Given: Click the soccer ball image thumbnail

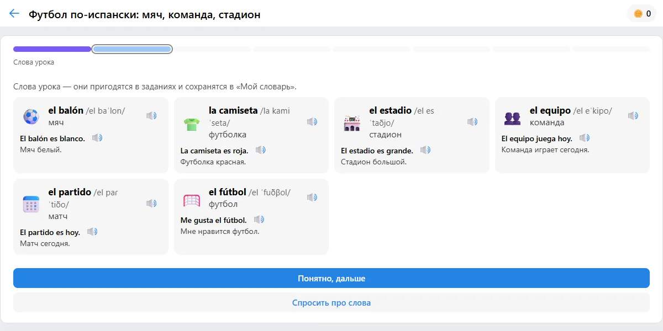Looking at the screenshot, I should tap(31, 116).
